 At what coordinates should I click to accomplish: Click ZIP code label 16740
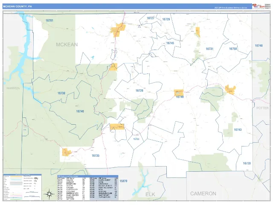(x=80, y=111)
